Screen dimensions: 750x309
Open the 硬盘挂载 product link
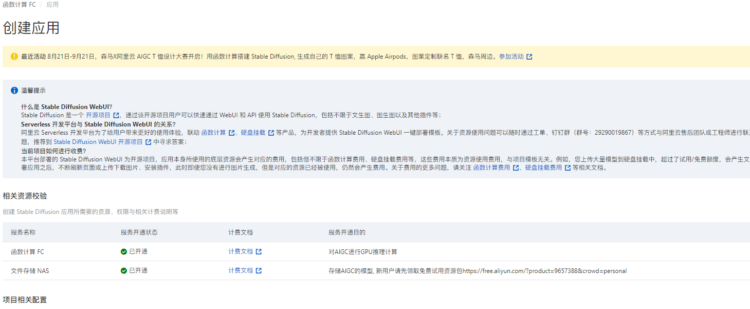point(253,133)
